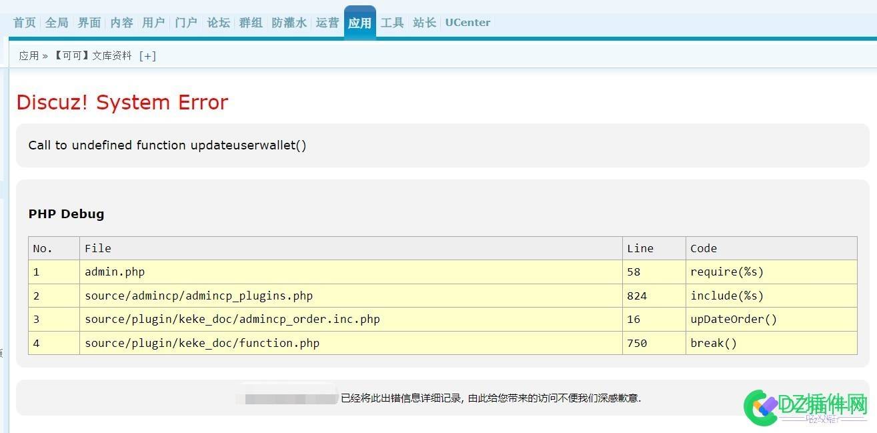Image resolution: width=877 pixels, height=433 pixels.
Task: Click the 已经将此出错信息详细记录 apology message
Action: (x=491, y=398)
